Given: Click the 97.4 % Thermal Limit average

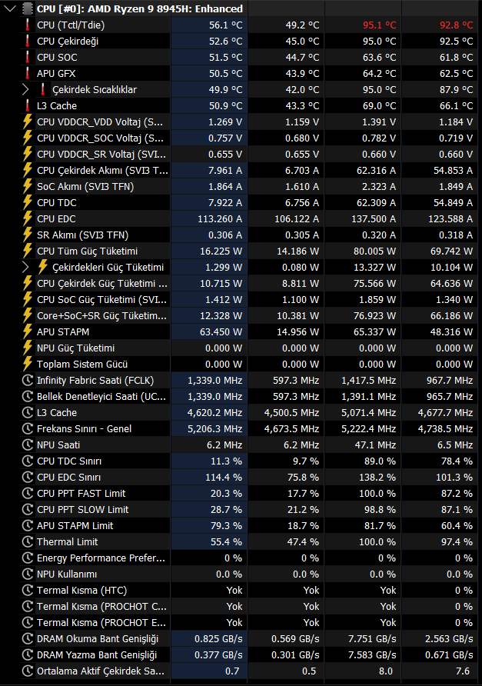Looking at the screenshot, I should pos(457,542).
